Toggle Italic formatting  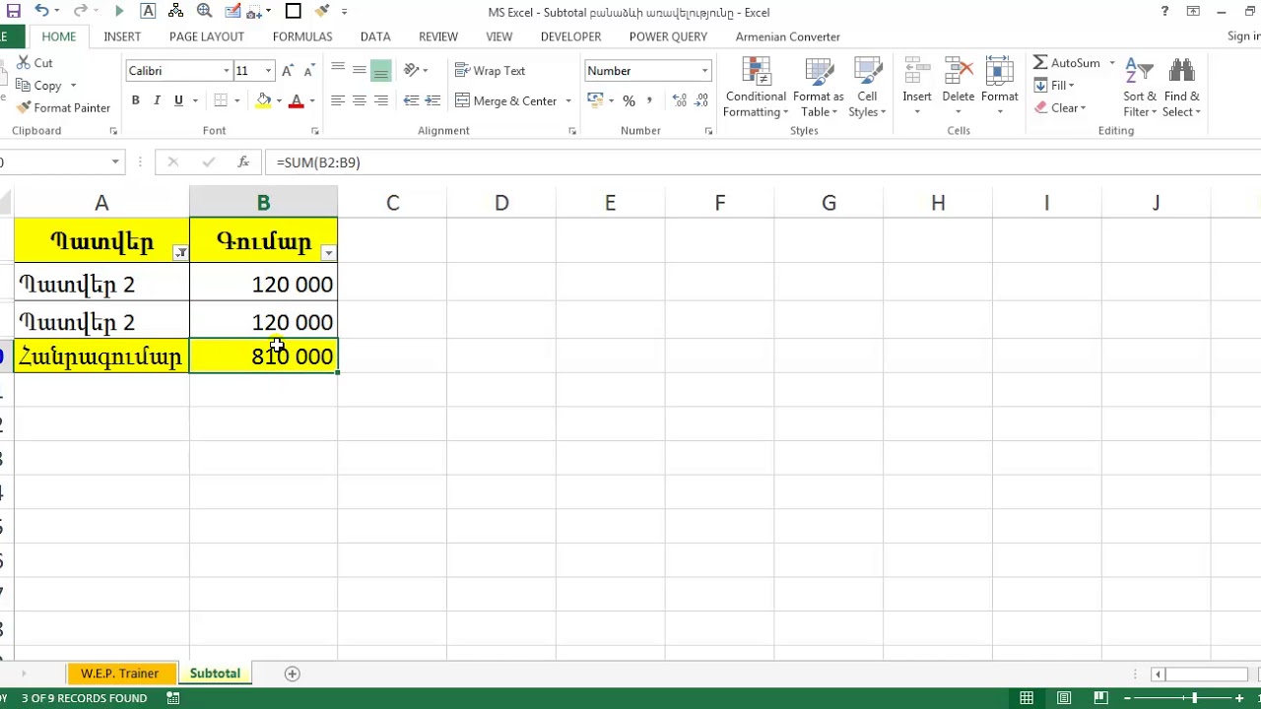coord(157,100)
